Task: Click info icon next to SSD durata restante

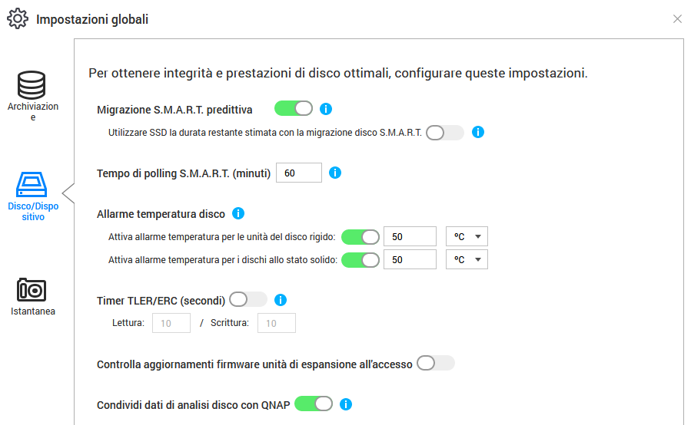Action: 477,132
